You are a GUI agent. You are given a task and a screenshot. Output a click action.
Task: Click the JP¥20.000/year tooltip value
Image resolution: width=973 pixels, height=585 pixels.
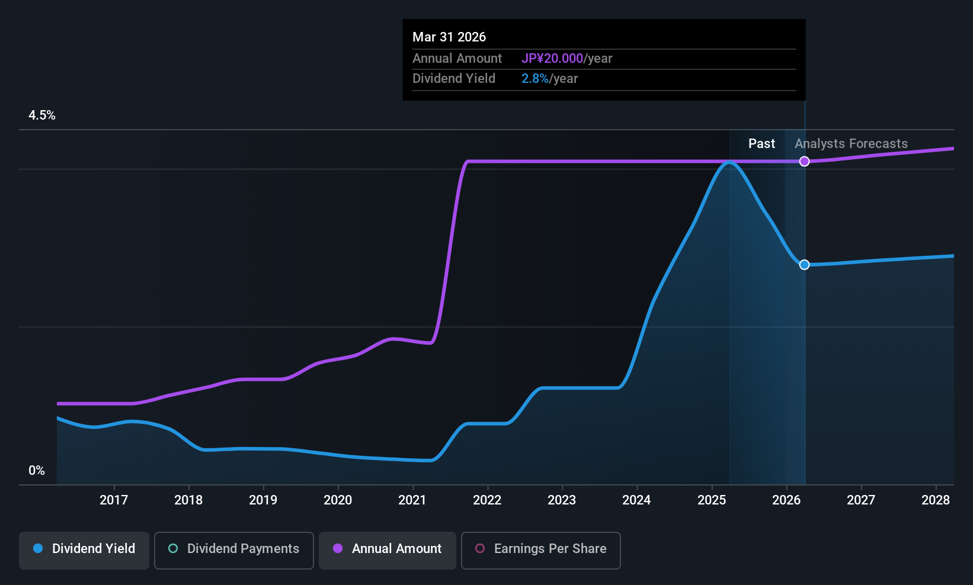(x=566, y=59)
